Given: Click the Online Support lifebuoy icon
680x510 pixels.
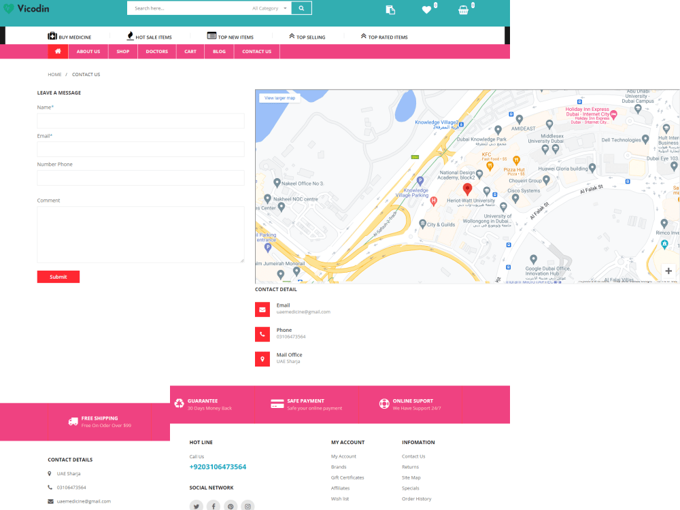Looking at the screenshot, I should [x=384, y=404].
